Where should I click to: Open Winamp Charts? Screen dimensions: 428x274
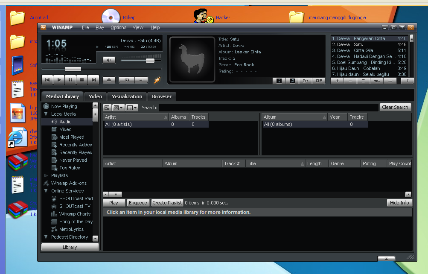pyautogui.click(x=75, y=214)
